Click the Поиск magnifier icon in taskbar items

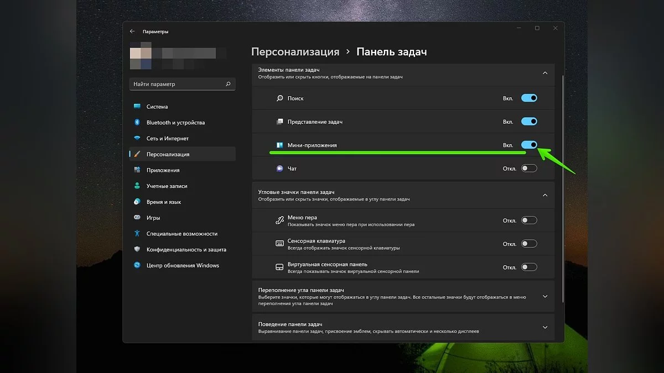coord(279,98)
